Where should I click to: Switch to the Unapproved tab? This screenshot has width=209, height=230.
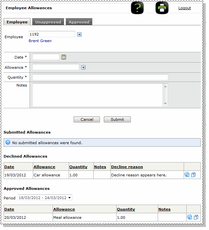tap(48, 22)
